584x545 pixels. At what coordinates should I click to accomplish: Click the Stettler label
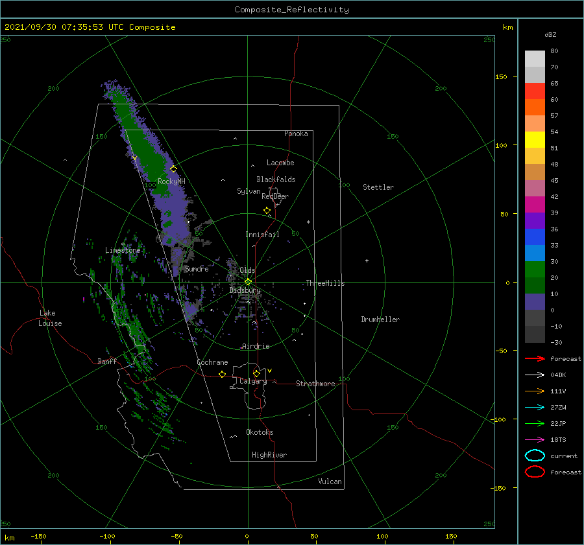378,187
